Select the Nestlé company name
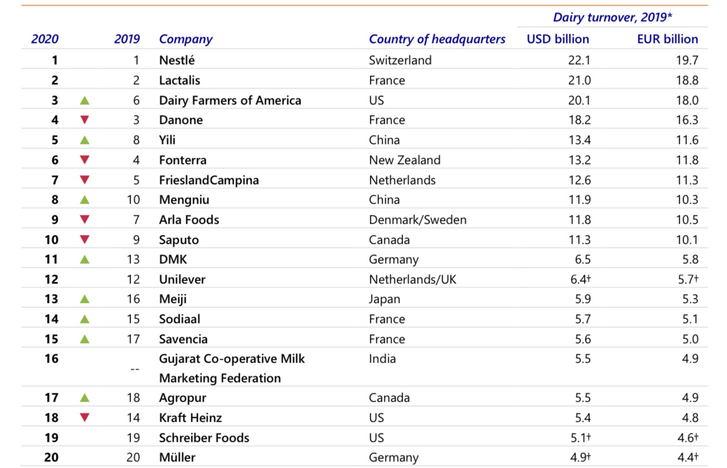 point(177,60)
